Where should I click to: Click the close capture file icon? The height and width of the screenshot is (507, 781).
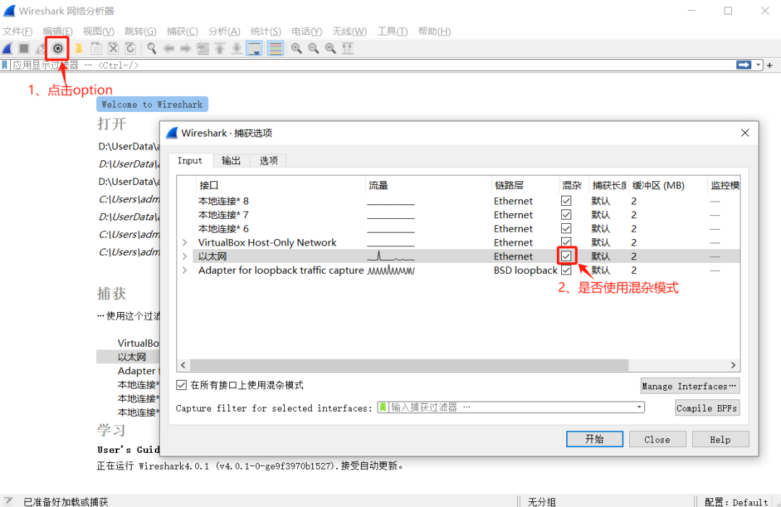pyautogui.click(x=114, y=48)
